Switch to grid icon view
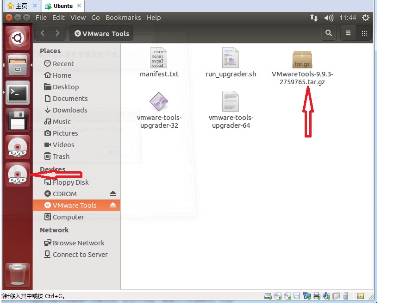 364,33
